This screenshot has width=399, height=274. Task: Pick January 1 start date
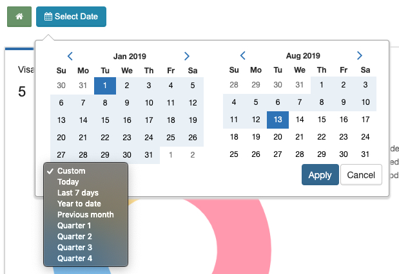(105, 86)
